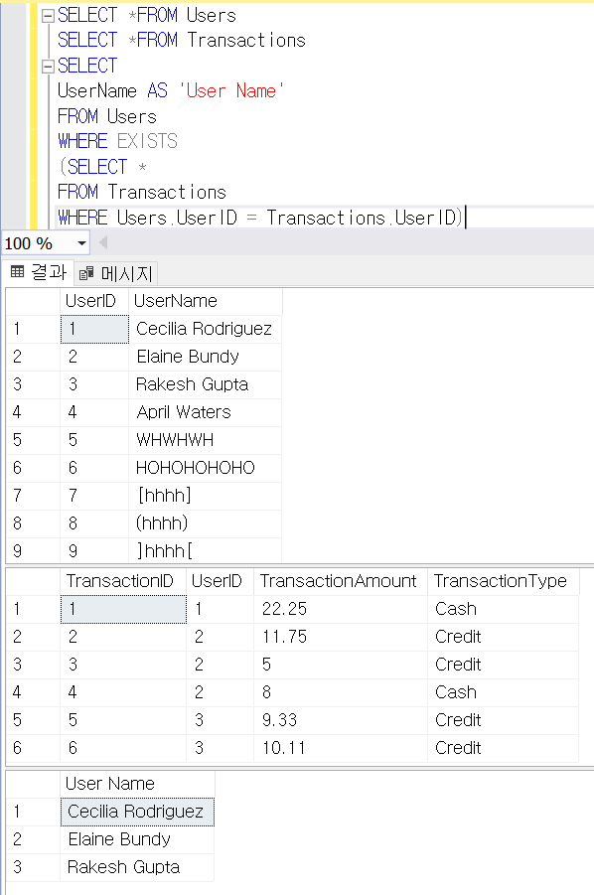Switch to the 메시지 messages tab
The height and width of the screenshot is (895, 594).
coord(116,274)
